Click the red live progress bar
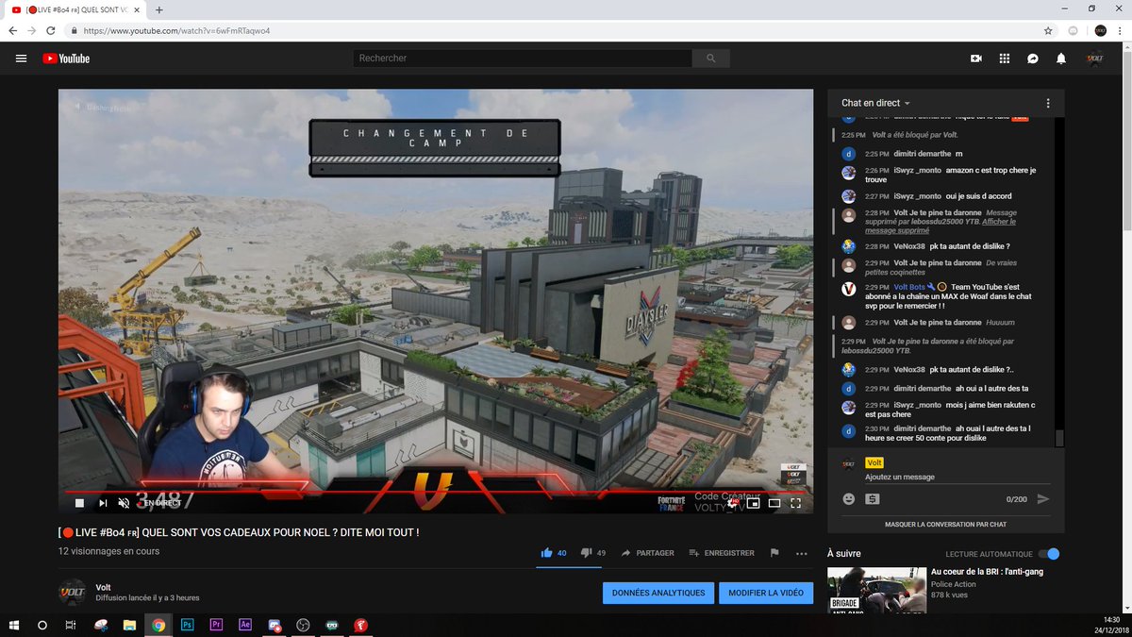1132x637 pixels. (x=435, y=492)
